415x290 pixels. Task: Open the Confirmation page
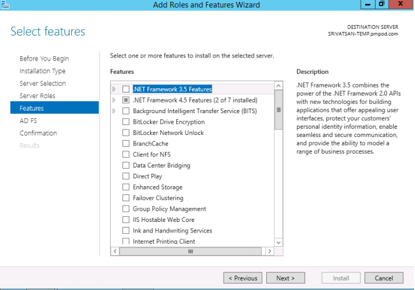38,133
